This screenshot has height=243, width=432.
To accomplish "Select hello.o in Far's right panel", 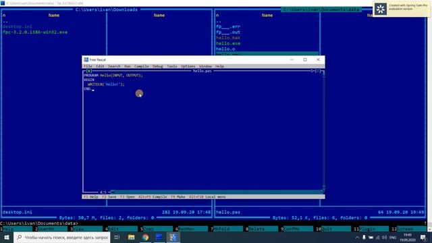I will (225, 49).
